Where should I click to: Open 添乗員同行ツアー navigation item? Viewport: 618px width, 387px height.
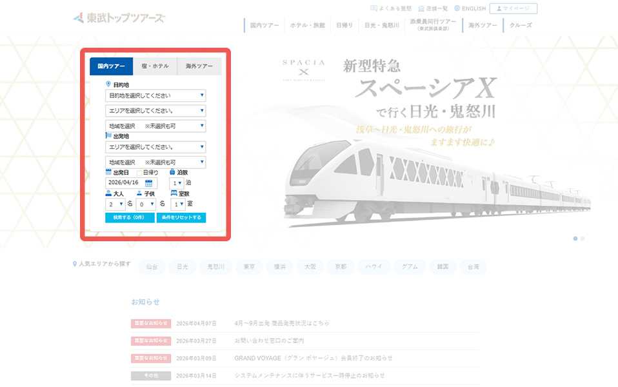click(433, 25)
